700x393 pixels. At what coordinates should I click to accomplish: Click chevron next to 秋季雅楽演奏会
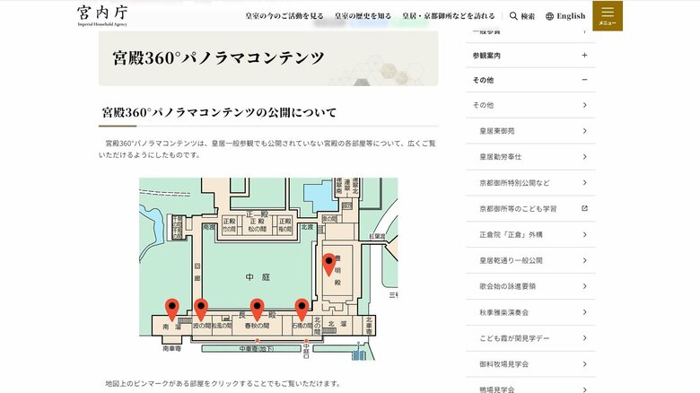pyautogui.click(x=585, y=312)
